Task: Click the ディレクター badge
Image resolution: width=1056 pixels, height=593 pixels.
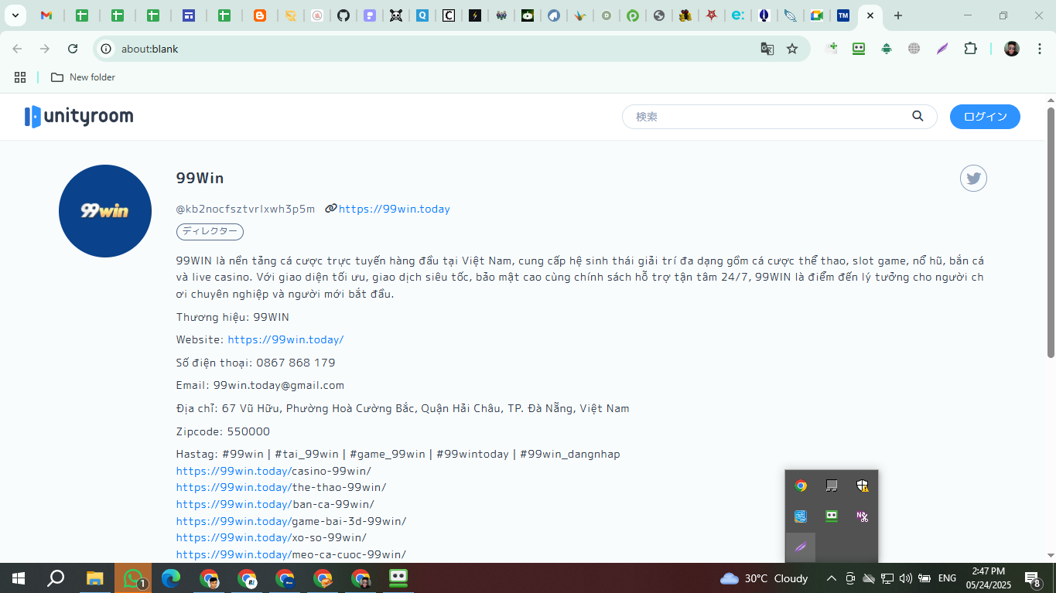Action: (x=210, y=232)
